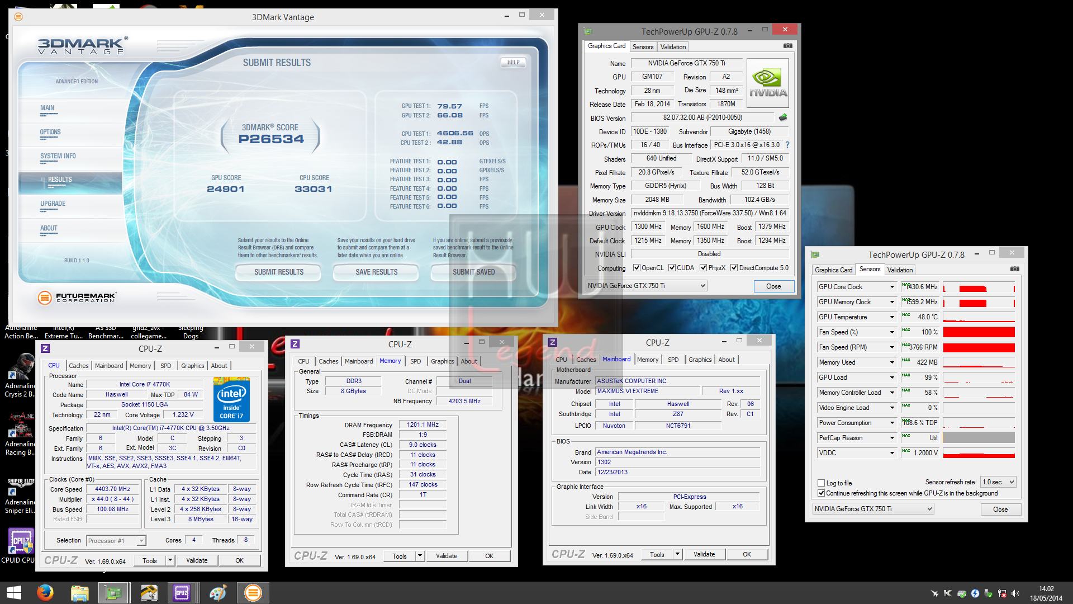Open the Processor #1 selection dropdown
1073x604 pixels.
[116, 541]
